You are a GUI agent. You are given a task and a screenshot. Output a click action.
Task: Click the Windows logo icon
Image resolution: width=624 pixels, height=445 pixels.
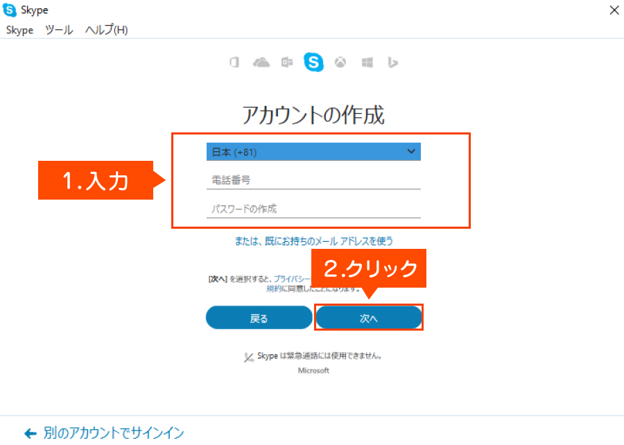click(366, 62)
